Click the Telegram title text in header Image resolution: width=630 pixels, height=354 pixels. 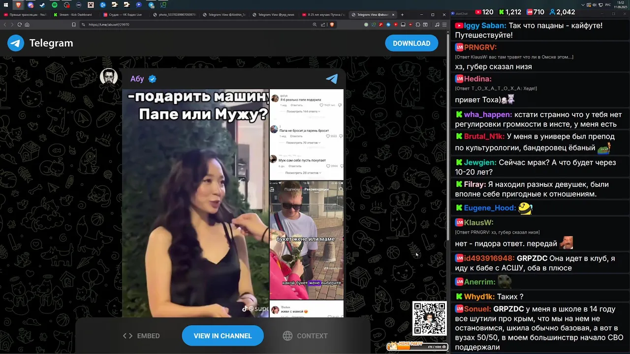(x=51, y=43)
